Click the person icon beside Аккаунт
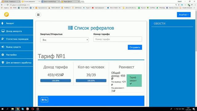This screenshot has height=111, width=197. pyautogui.click(x=2, y=23)
